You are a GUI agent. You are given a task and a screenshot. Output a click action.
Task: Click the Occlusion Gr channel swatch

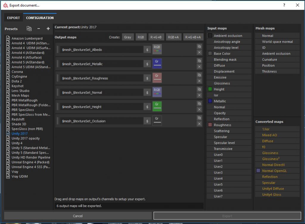click(x=157, y=121)
